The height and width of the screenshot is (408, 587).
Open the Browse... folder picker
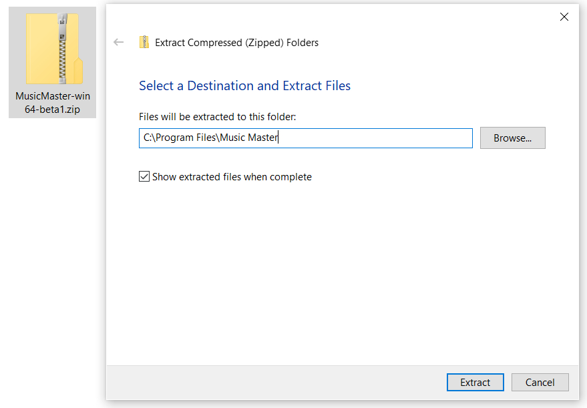(512, 138)
